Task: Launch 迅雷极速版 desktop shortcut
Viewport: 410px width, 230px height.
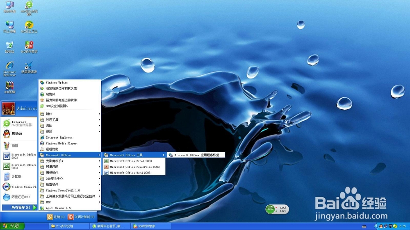Action: click(x=29, y=68)
